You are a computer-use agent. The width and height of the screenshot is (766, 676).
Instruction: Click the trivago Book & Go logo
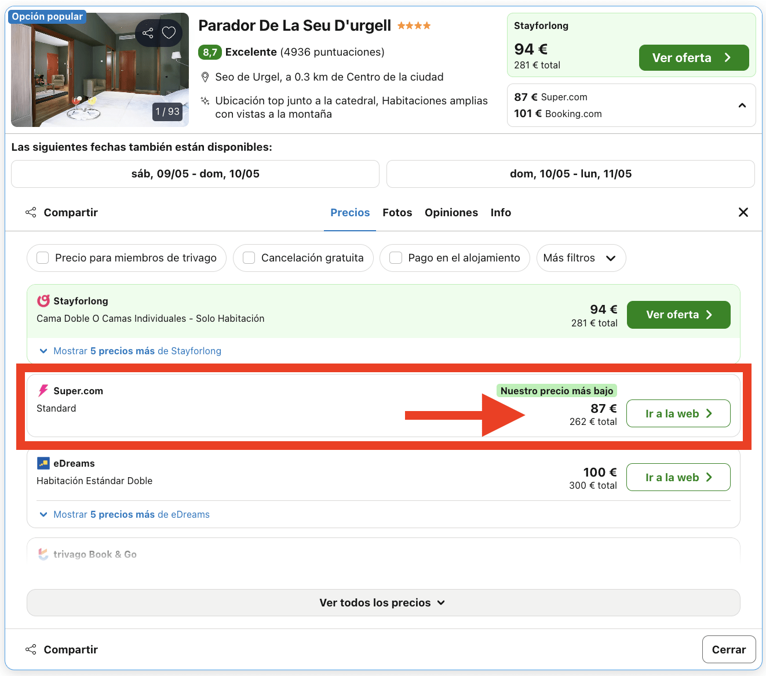coord(43,554)
